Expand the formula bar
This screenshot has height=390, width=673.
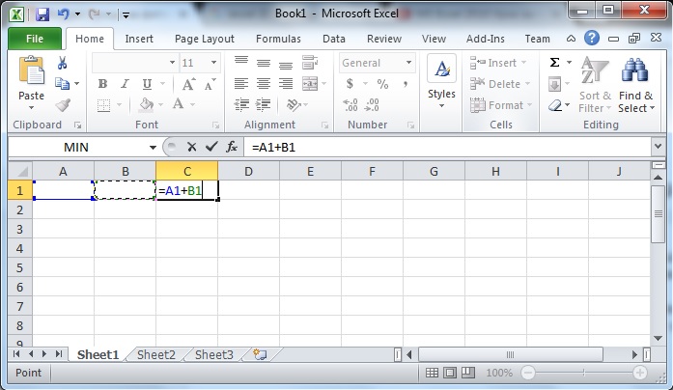click(x=658, y=147)
